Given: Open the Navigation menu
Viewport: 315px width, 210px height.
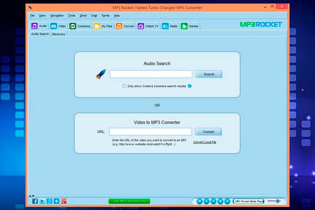Looking at the screenshot, I should (x=57, y=16).
